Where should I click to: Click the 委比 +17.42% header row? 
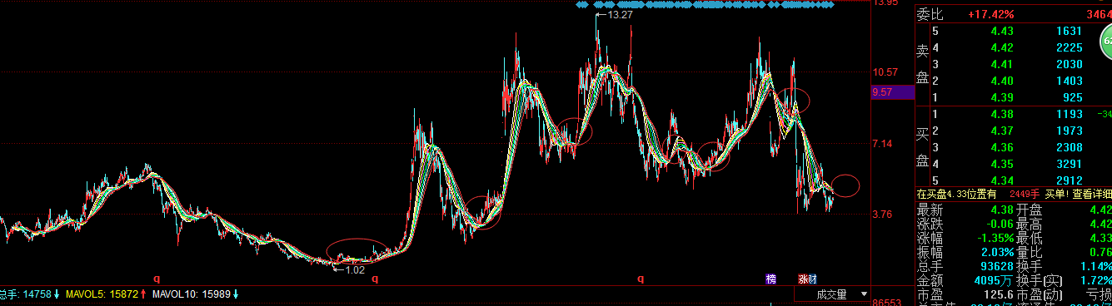[x=1014, y=14]
